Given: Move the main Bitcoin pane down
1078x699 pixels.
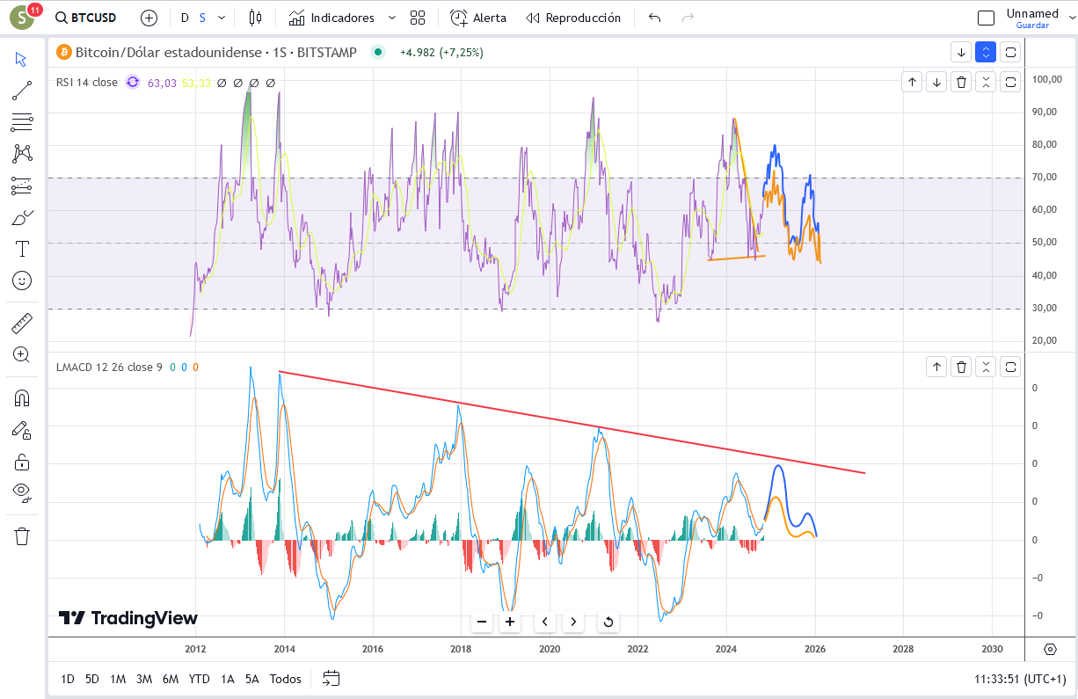Looking at the screenshot, I should (962, 52).
